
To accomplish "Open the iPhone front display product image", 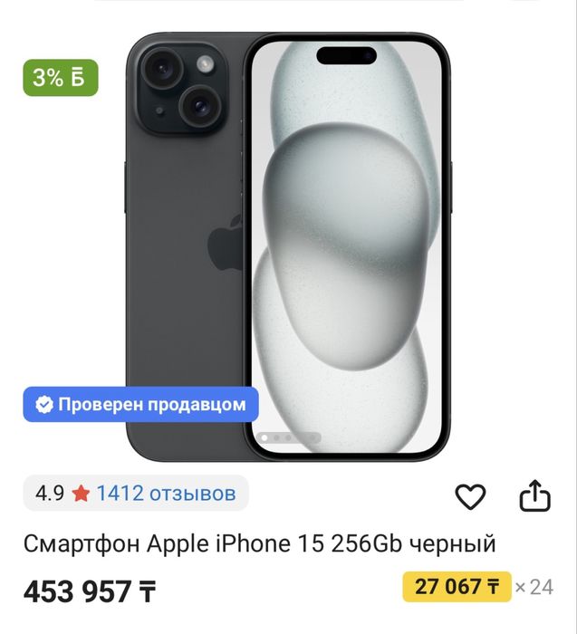I will coord(347,246).
